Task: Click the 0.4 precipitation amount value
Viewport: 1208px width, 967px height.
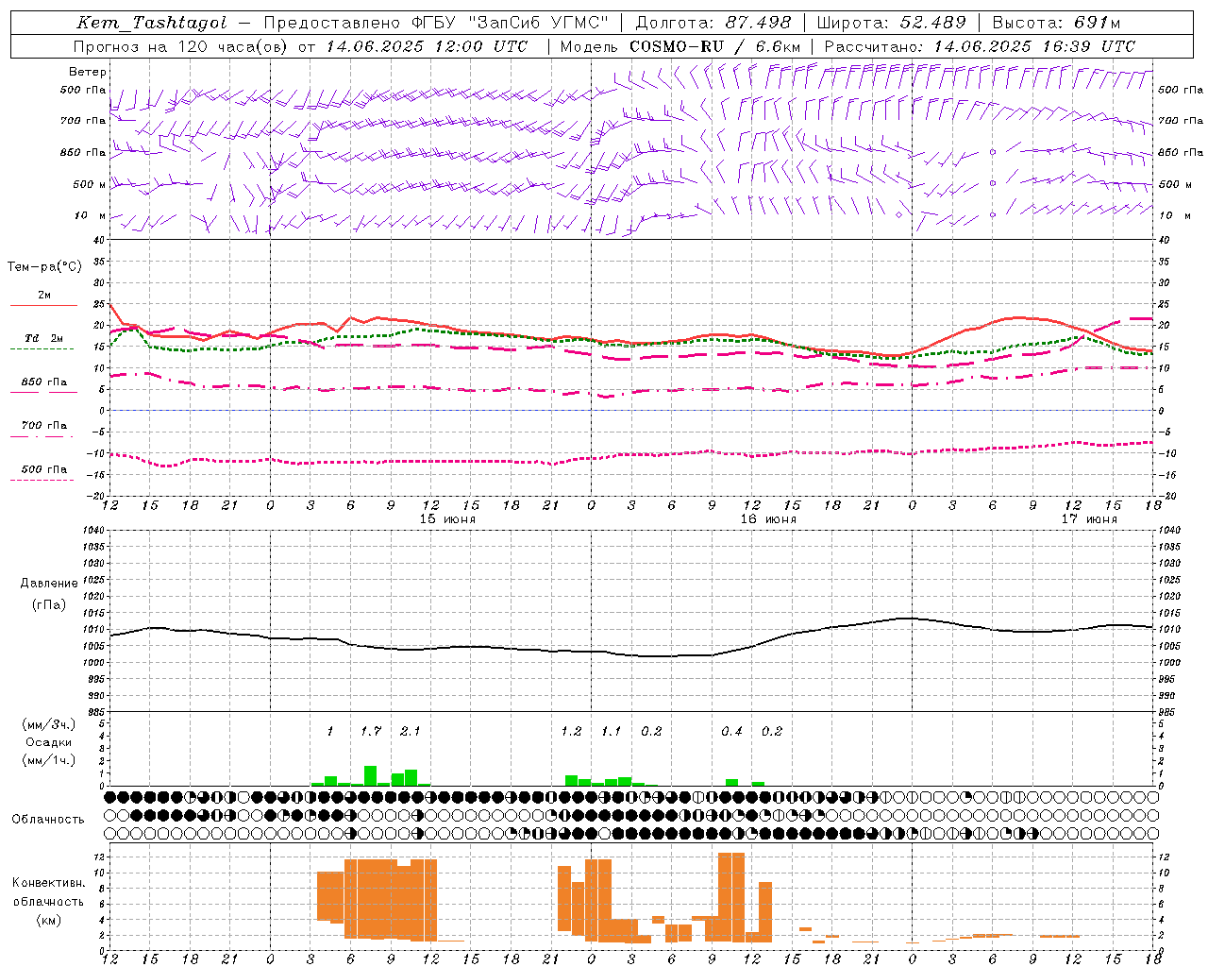Action: point(731,731)
